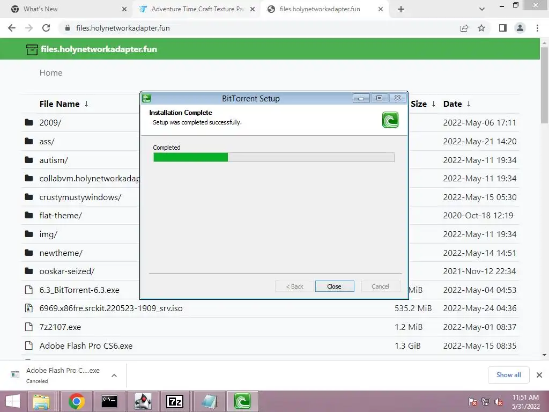
Task: Open the crustymustywindows/ folder link
Action: [x=80, y=197]
